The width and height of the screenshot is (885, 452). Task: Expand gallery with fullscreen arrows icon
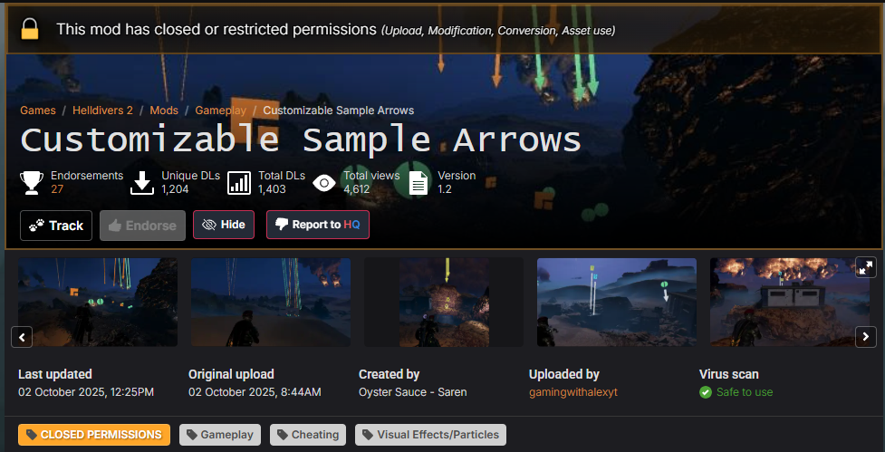(x=865, y=267)
